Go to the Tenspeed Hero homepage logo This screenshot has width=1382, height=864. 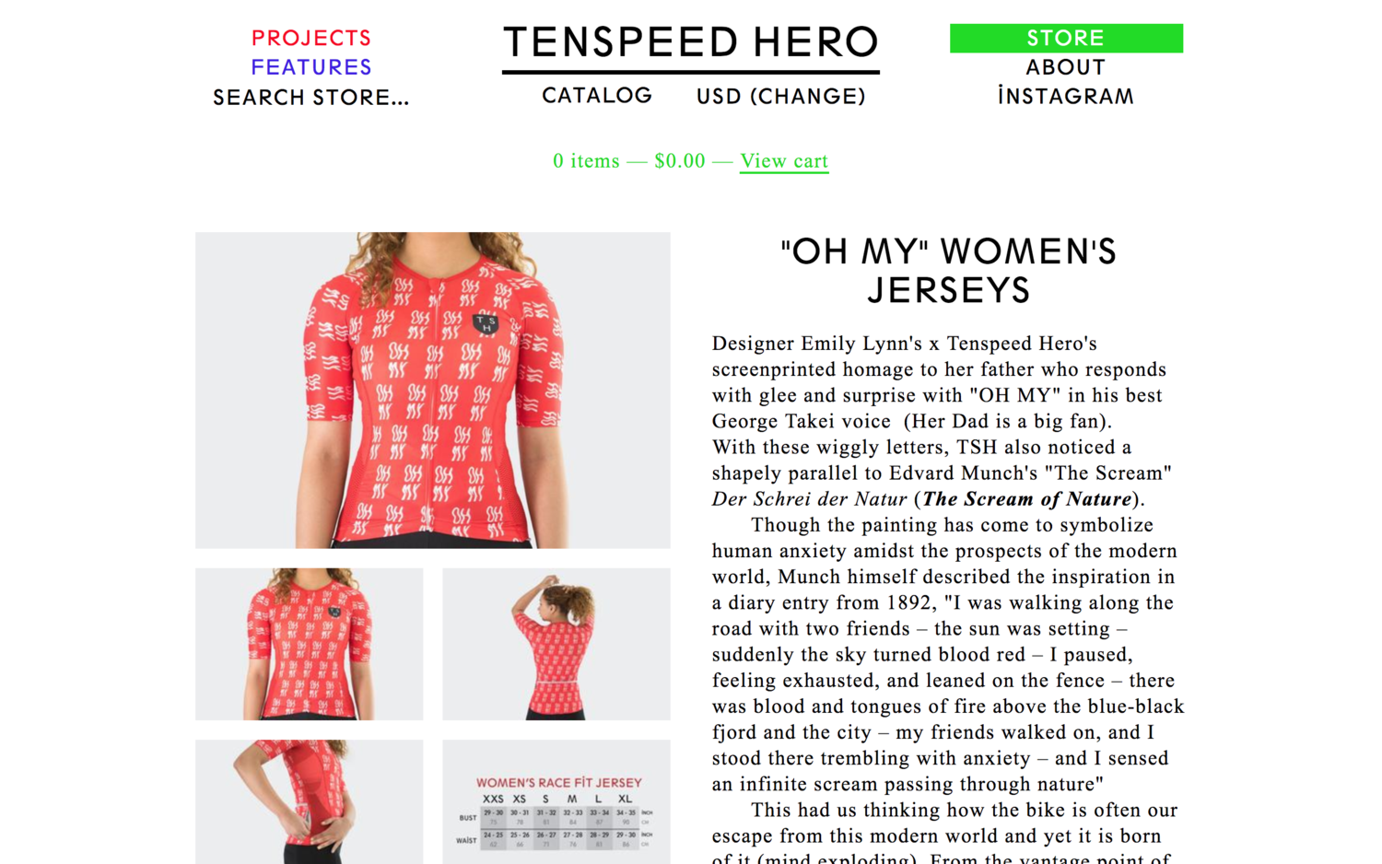coord(691,42)
